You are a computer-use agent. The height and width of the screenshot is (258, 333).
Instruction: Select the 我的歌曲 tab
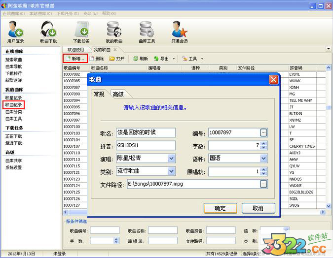[102, 50]
